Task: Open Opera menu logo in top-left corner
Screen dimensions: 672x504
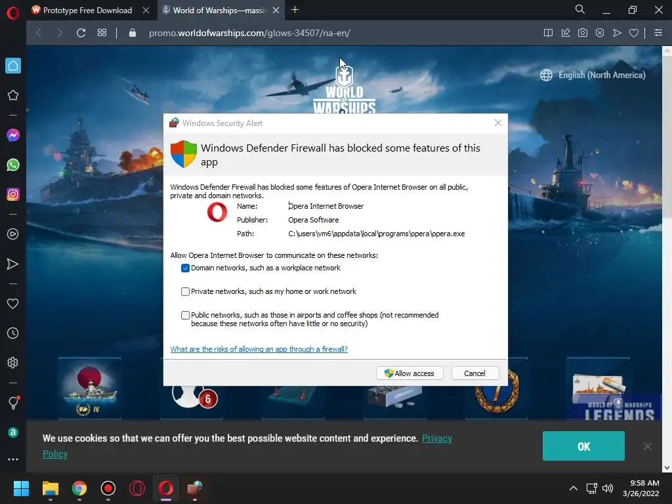Action: (13, 13)
